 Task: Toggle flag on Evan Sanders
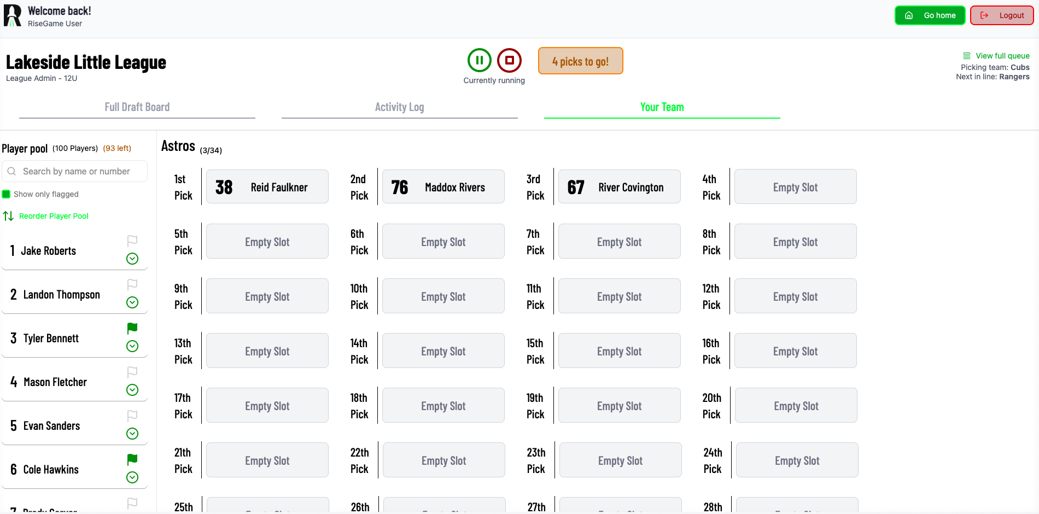coord(132,416)
